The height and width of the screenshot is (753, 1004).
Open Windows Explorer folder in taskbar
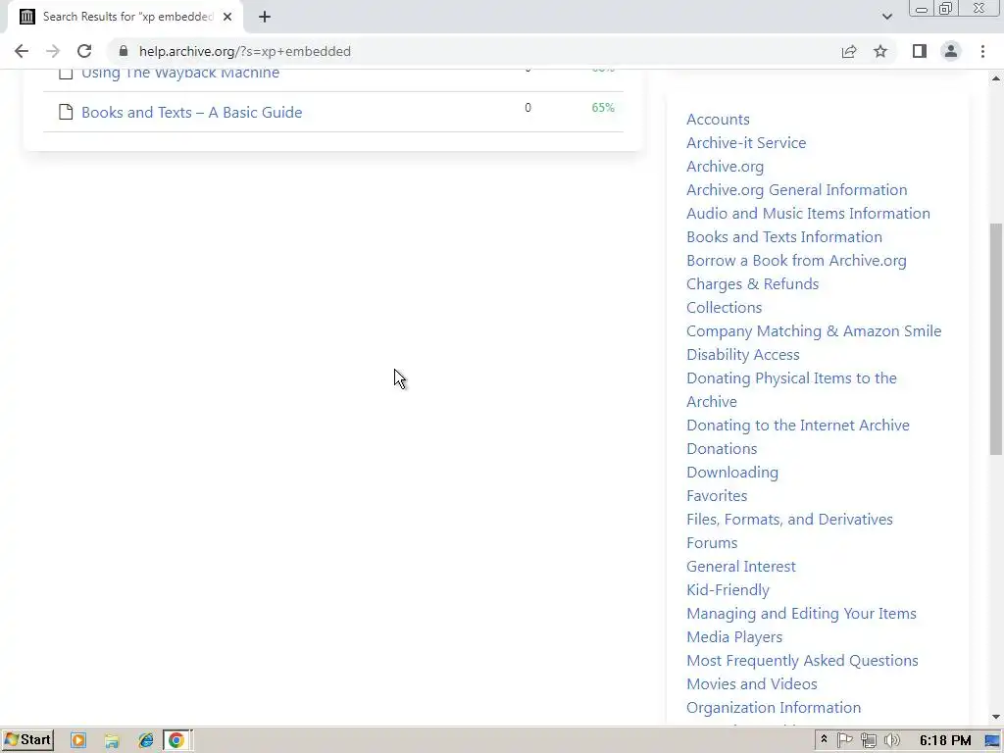point(112,741)
